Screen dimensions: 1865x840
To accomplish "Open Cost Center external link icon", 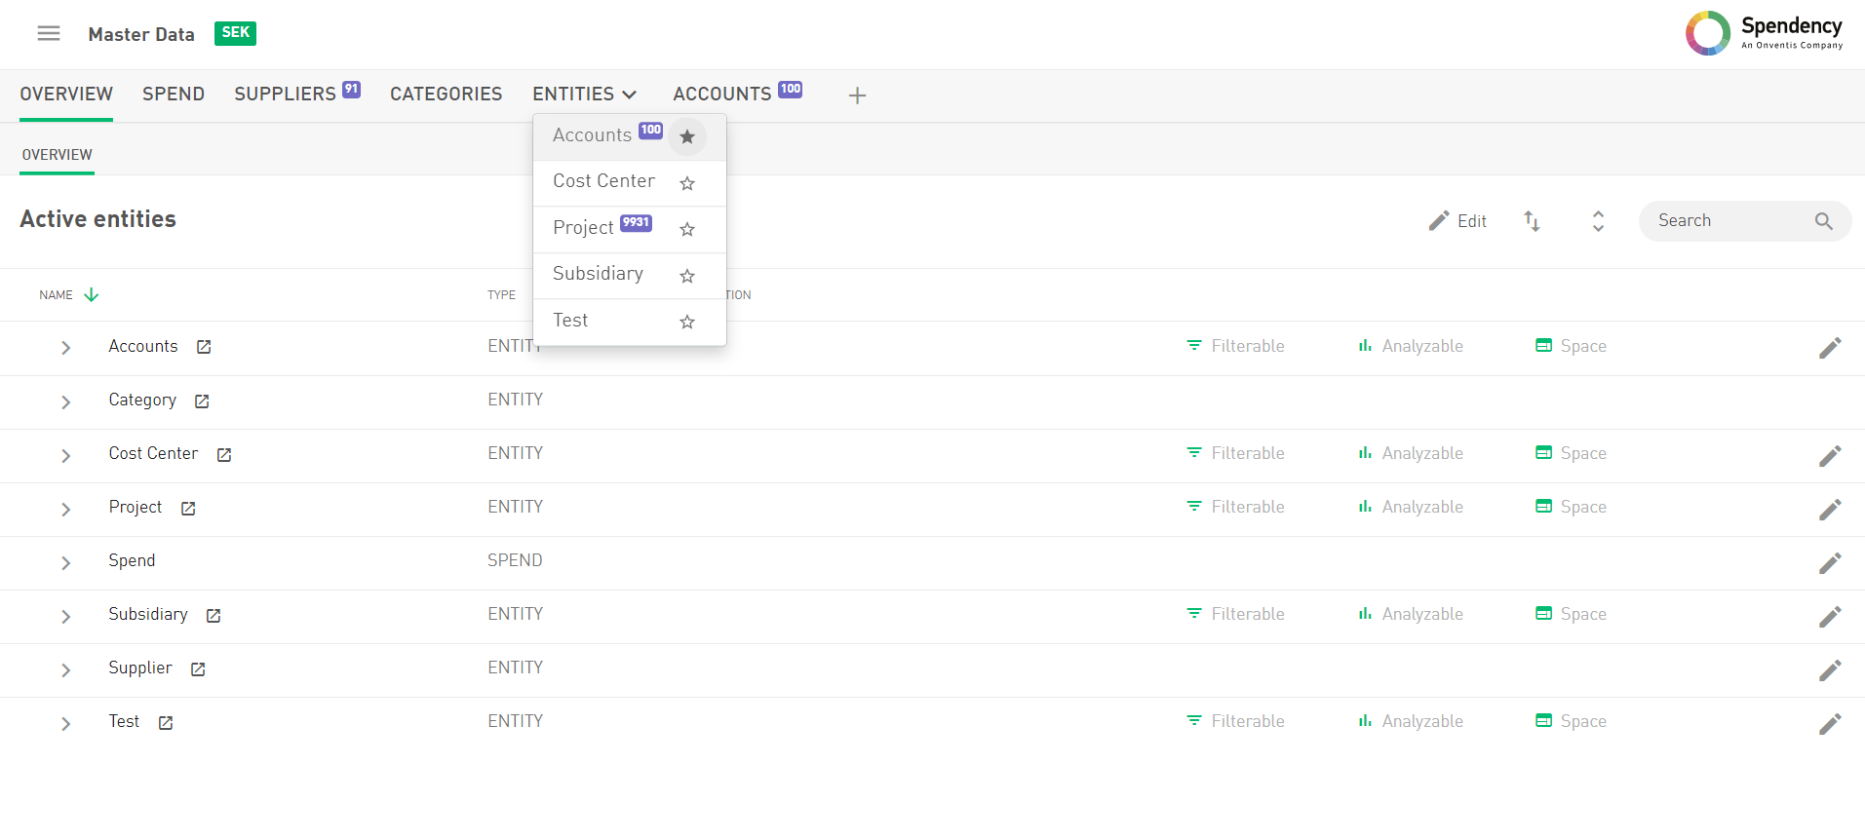I will [224, 455].
